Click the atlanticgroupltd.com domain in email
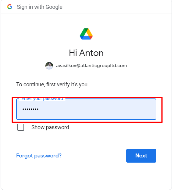 104,66
